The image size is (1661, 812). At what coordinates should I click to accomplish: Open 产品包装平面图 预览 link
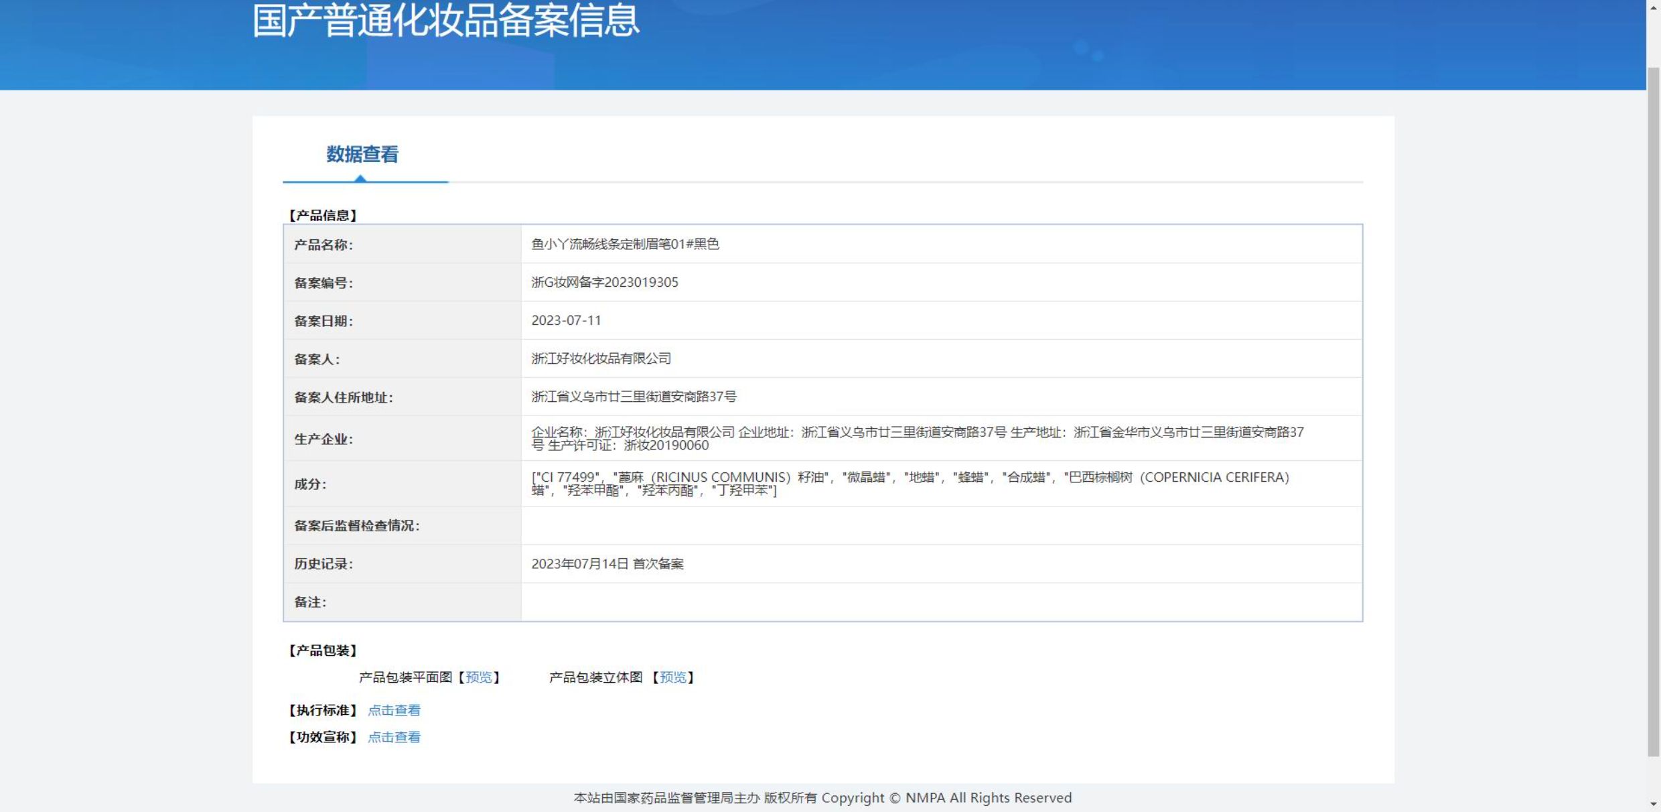pos(479,677)
